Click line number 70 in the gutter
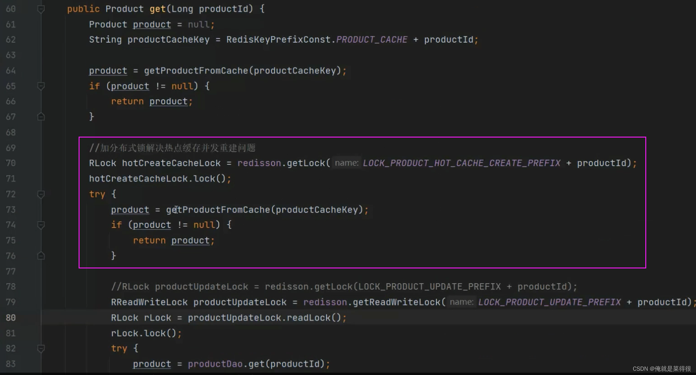Viewport: 696px width, 375px height. click(11, 163)
